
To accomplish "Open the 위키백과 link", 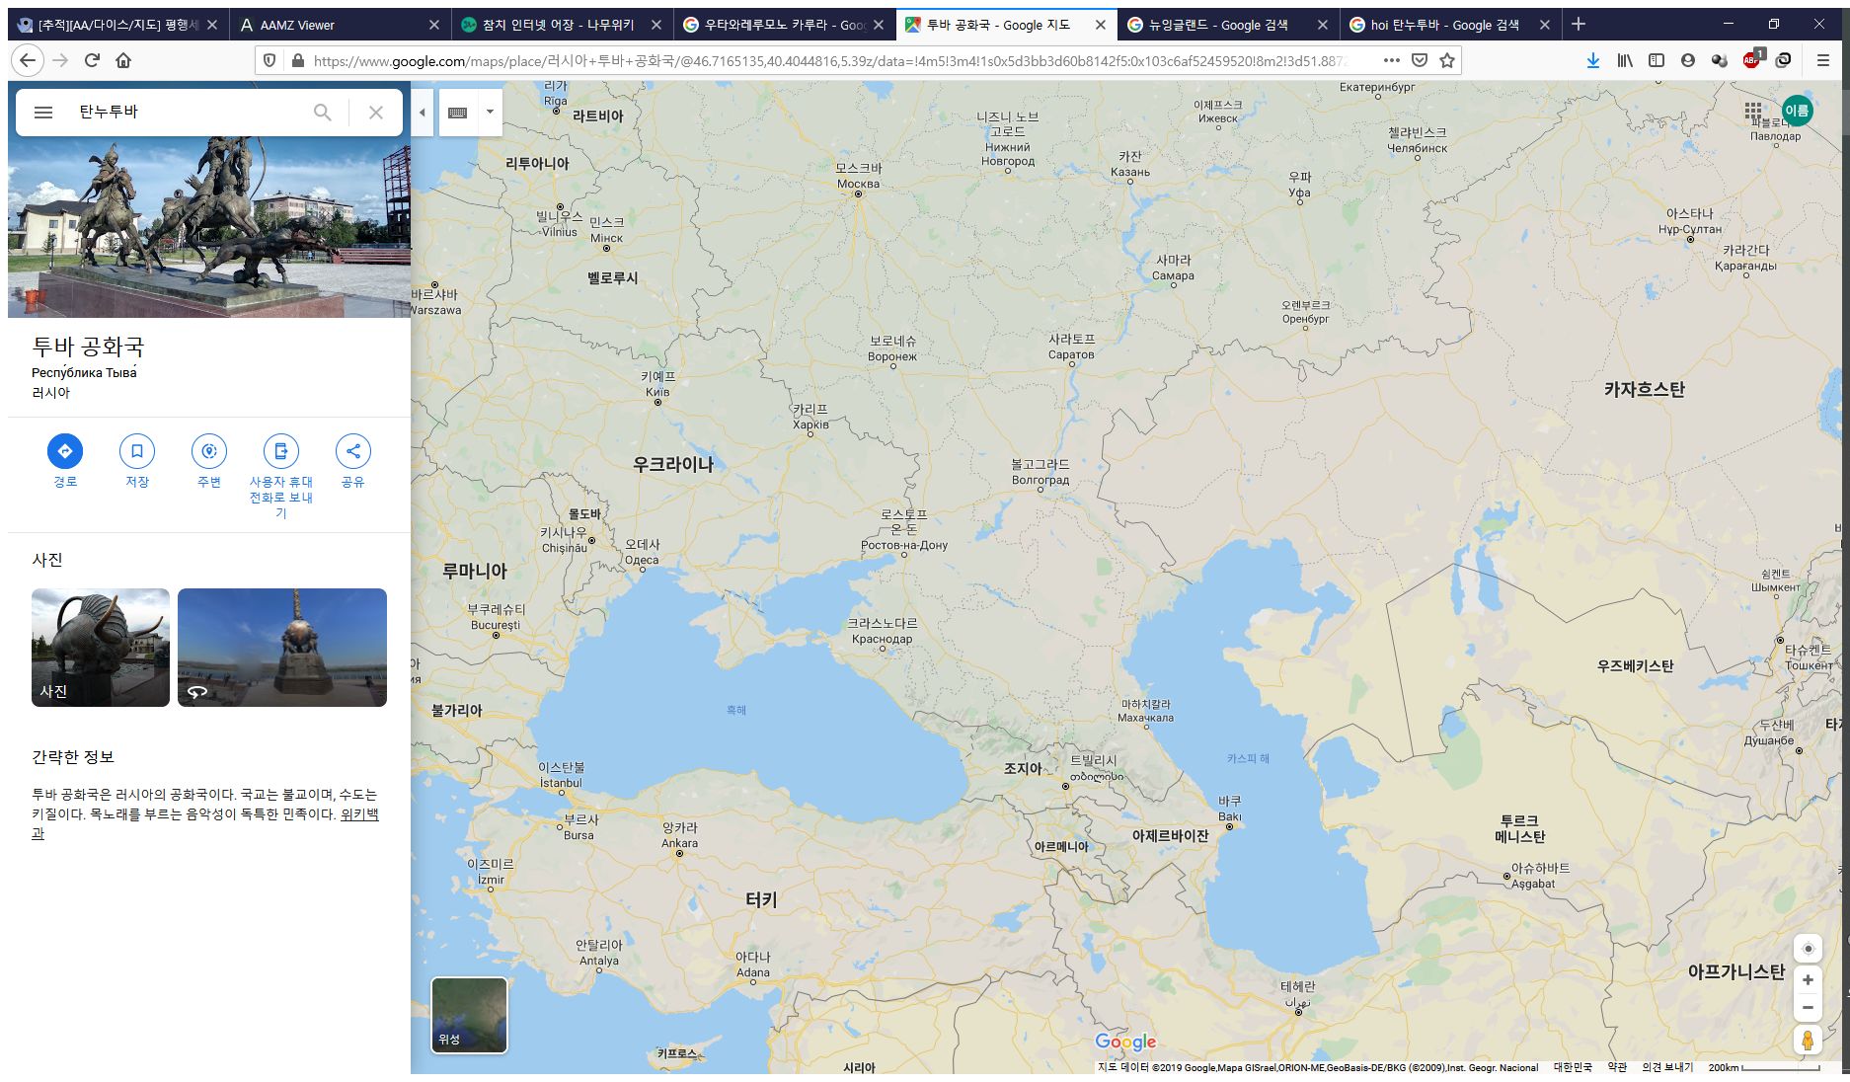I will coord(359,814).
